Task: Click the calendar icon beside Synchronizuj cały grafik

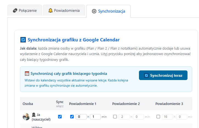Action: pos(27,73)
